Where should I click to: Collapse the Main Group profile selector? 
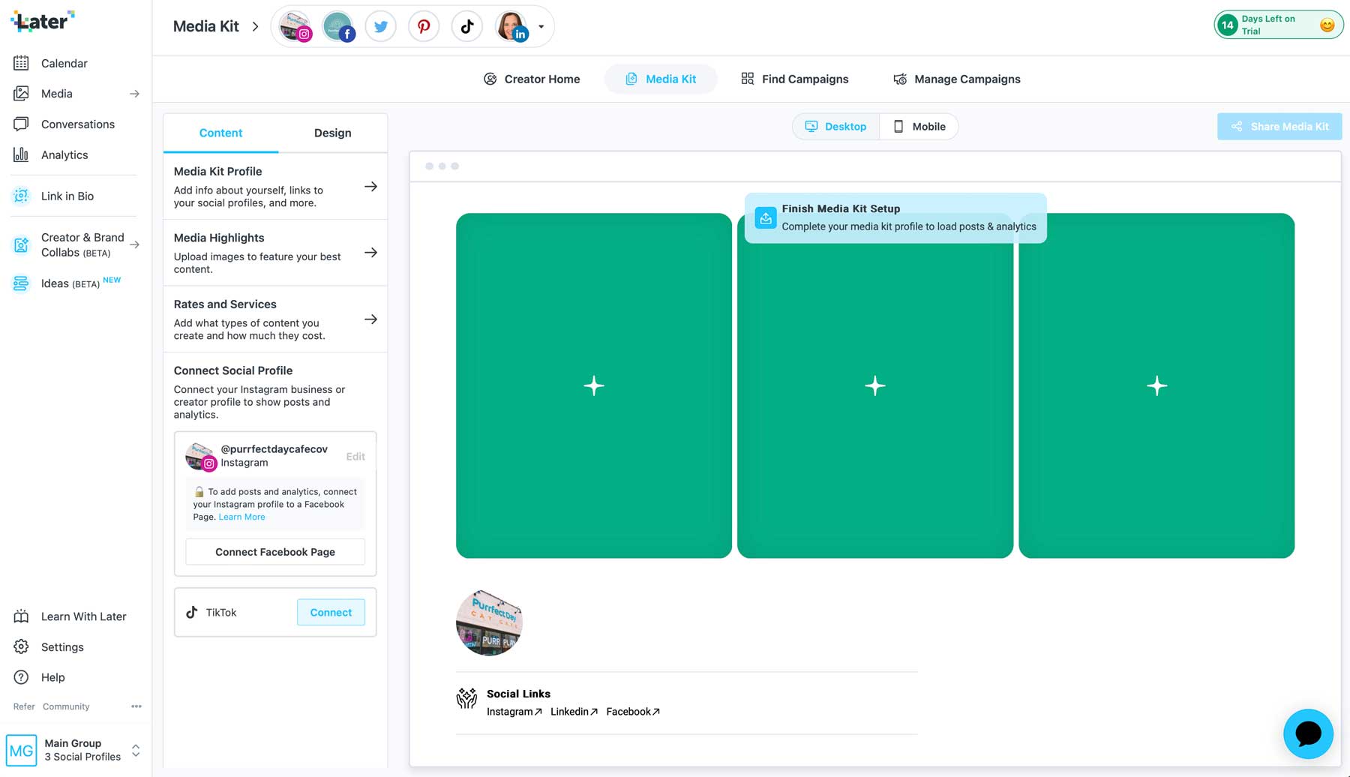[136, 749]
